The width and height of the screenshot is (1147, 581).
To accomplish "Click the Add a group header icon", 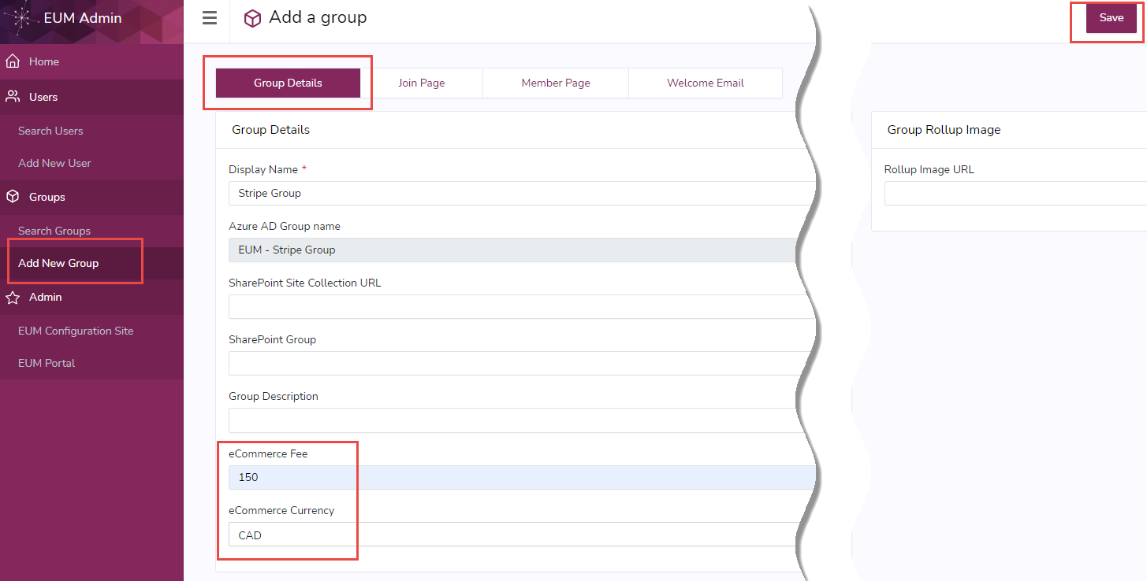I will pyautogui.click(x=252, y=17).
